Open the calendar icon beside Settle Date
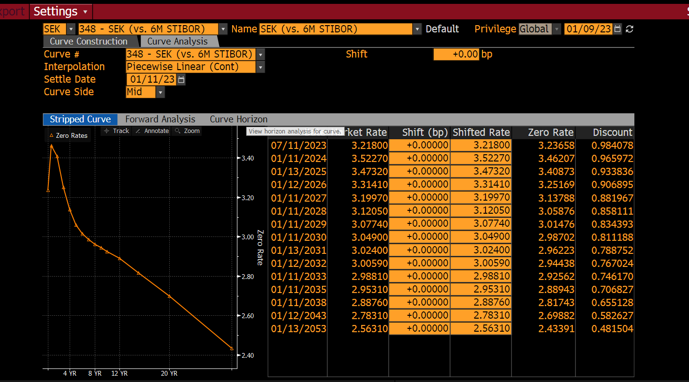689x382 pixels. tap(180, 79)
